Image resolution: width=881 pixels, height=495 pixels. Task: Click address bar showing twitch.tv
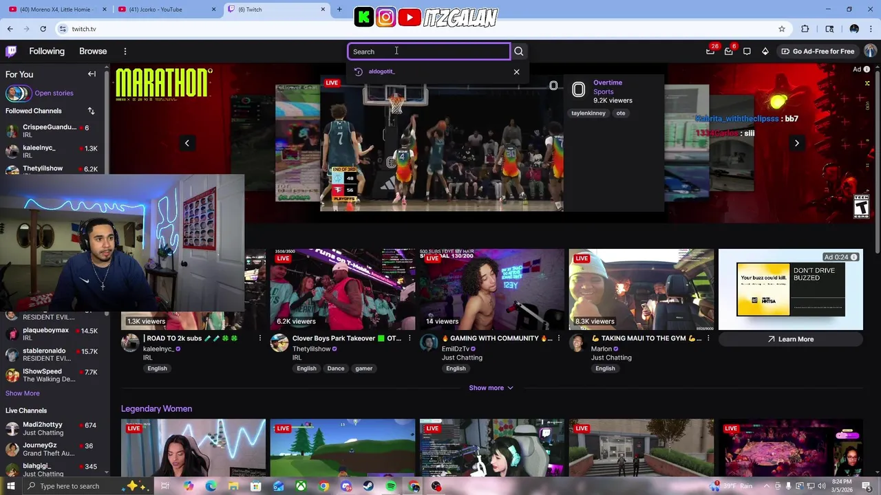point(423,29)
